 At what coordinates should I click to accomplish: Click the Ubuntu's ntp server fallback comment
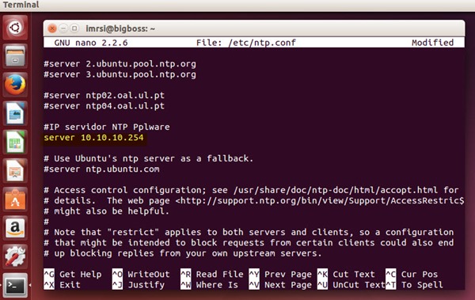tap(149, 158)
